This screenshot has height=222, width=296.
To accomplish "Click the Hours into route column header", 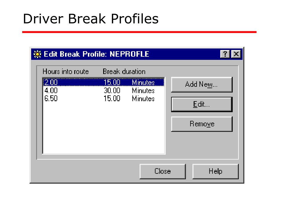I will [66, 72].
